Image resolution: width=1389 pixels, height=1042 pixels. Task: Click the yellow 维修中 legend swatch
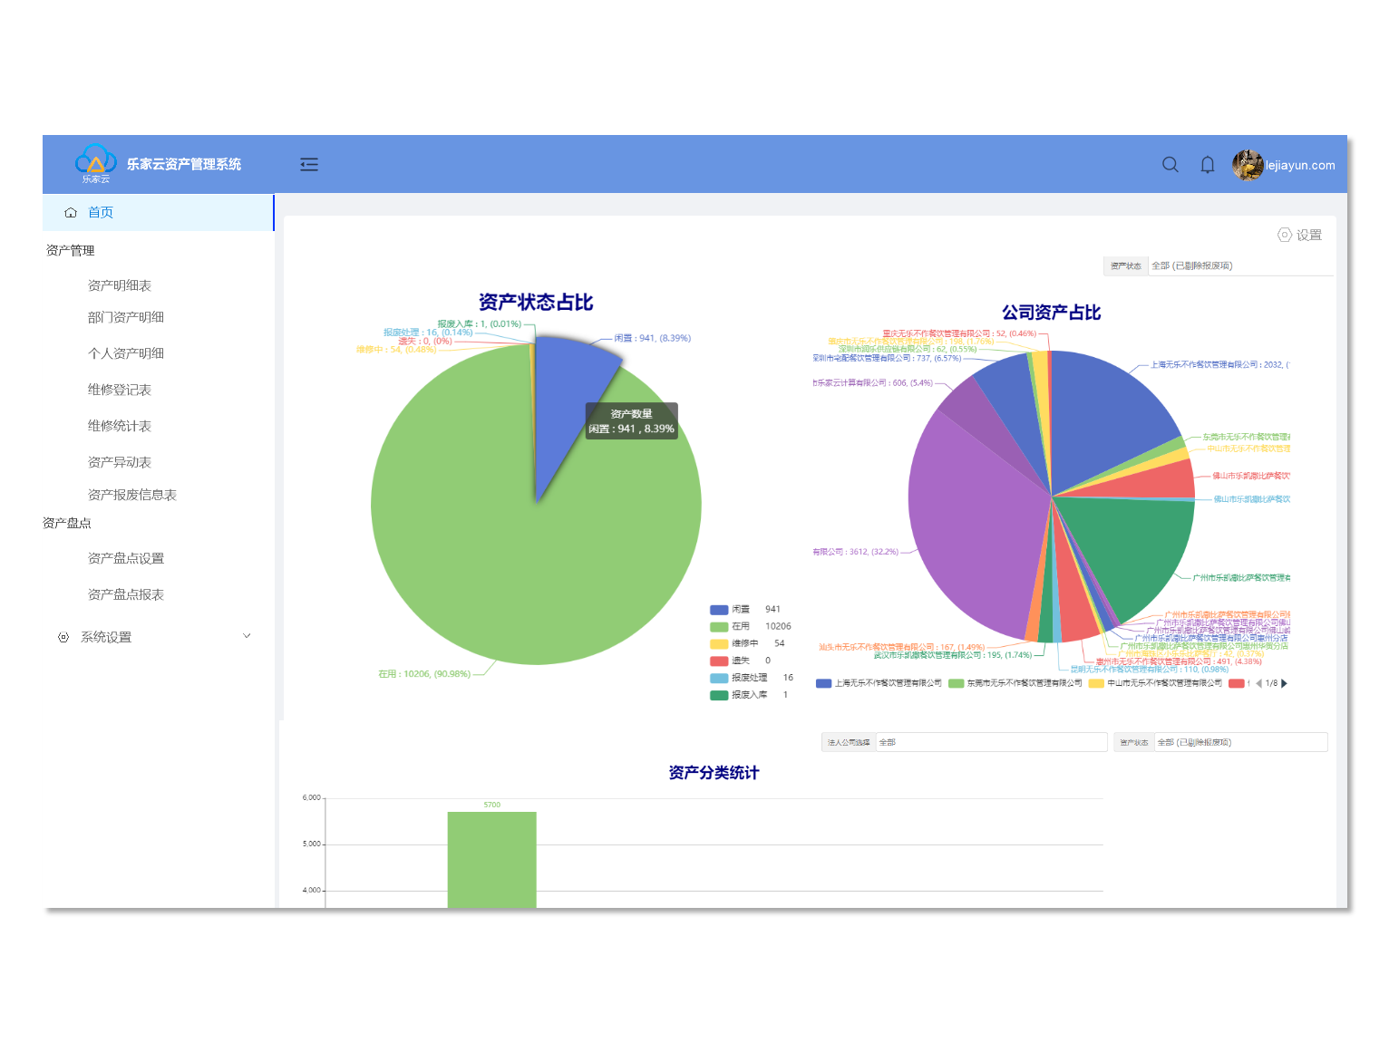pos(719,644)
